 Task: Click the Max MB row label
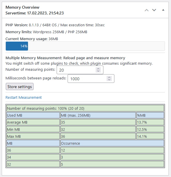(x=33, y=136)
